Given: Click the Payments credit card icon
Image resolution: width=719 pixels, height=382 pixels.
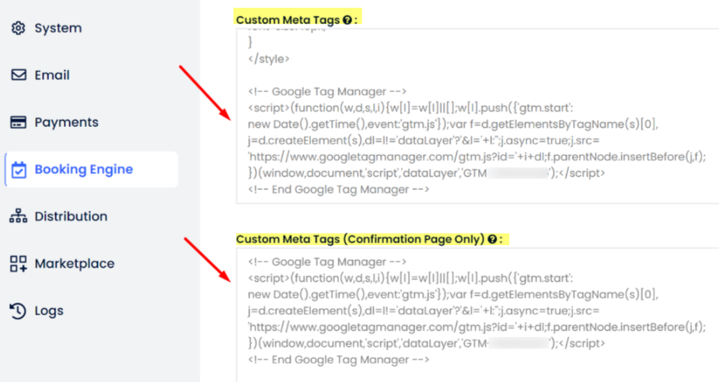Looking at the screenshot, I should (x=19, y=122).
